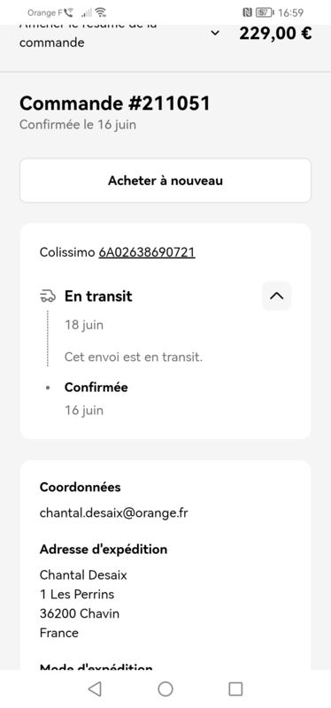The image size is (331, 708).
Task: Select the 18 juin transit timeline entry
Action: point(84,325)
